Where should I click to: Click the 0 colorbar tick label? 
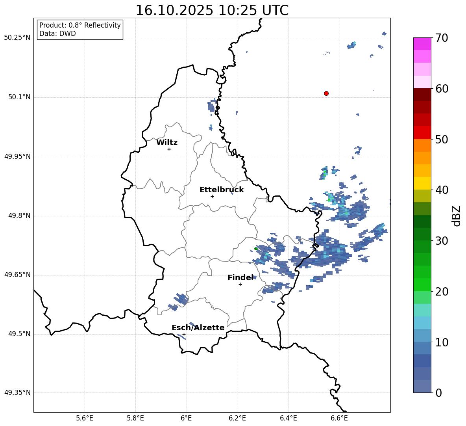coord(438,393)
